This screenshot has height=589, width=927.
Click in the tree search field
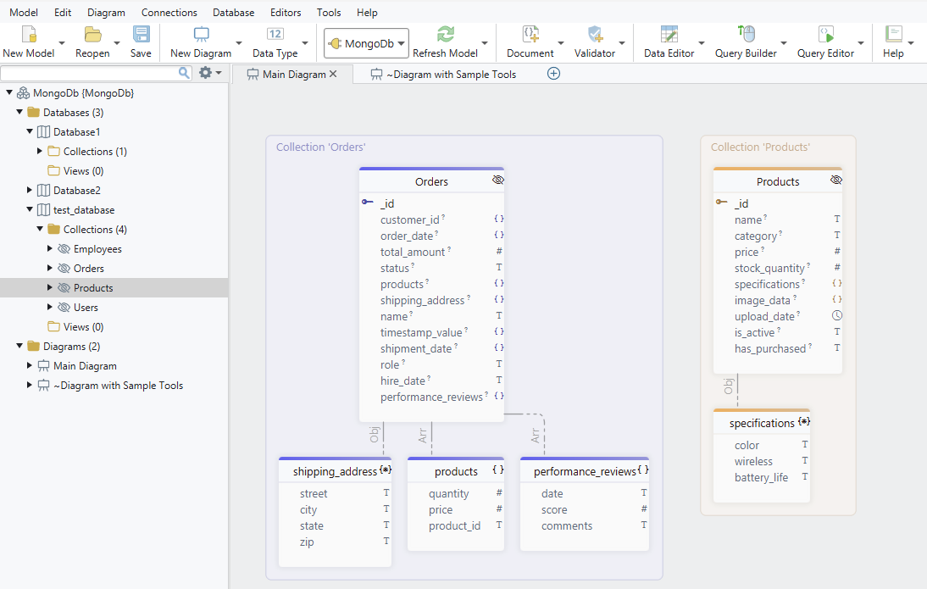(x=89, y=73)
